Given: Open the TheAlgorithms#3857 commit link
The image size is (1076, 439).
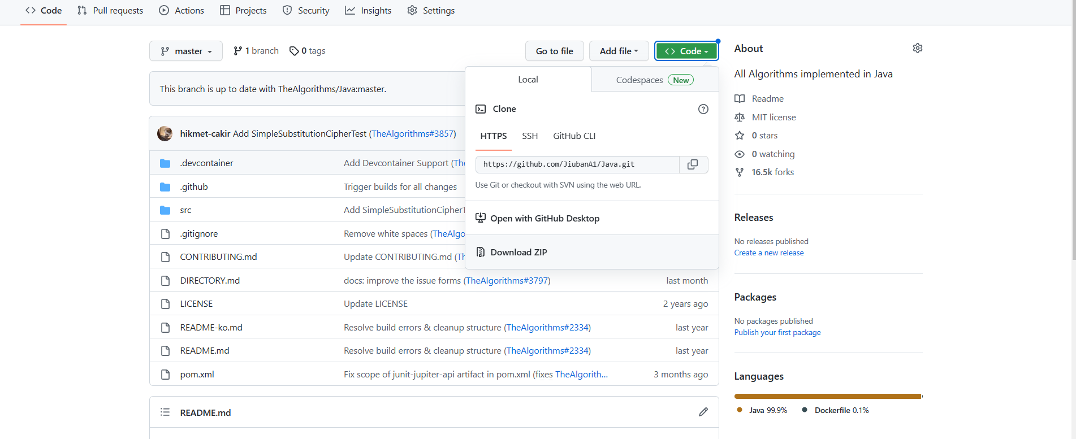Looking at the screenshot, I should pyautogui.click(x=413, y=134).
